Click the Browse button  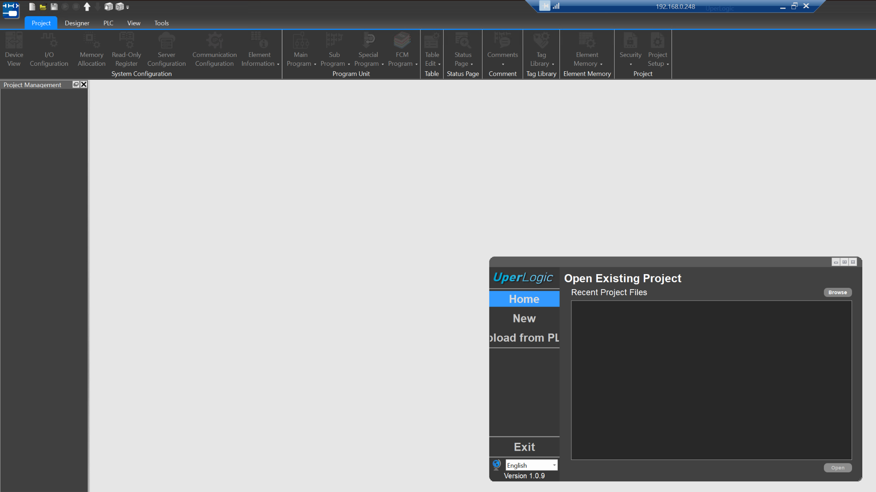837,293
